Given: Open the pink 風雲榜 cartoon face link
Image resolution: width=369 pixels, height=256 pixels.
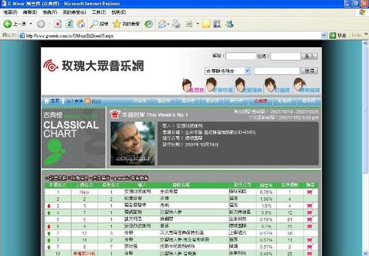Looking at the screenshot, I should click(x=193, y=86).
